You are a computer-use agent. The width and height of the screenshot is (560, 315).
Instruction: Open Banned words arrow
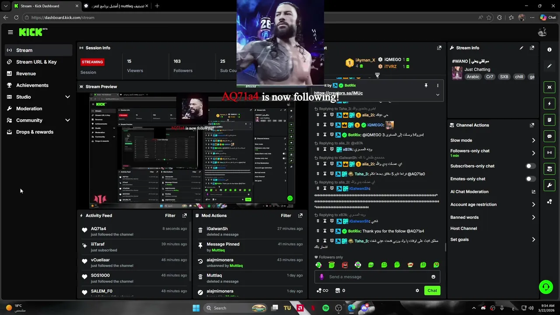pos(533,217)
